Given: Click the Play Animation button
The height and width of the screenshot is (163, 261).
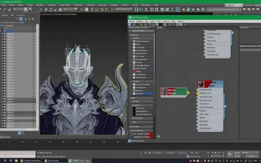Looking at the screenshot, I should [x=216, y=152].
